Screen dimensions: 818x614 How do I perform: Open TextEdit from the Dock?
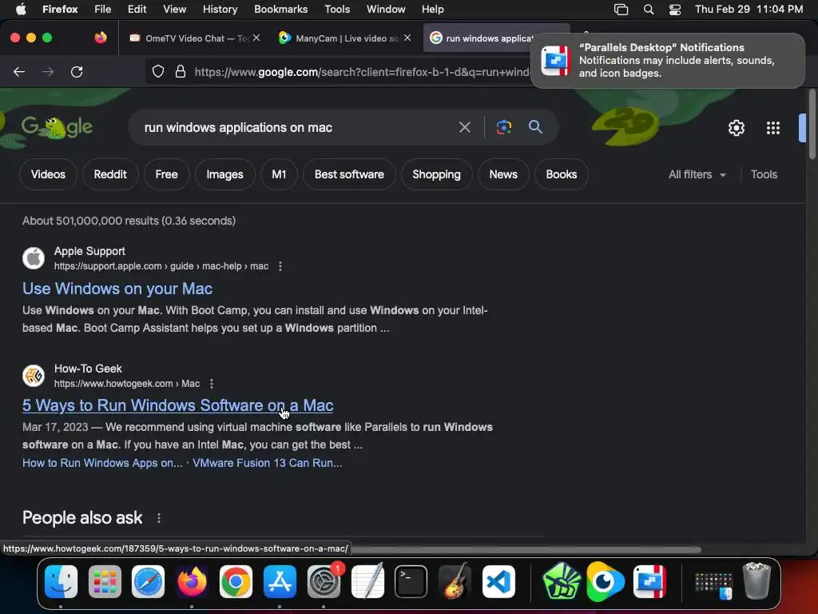pyautogui.click(x=367, y=582)
